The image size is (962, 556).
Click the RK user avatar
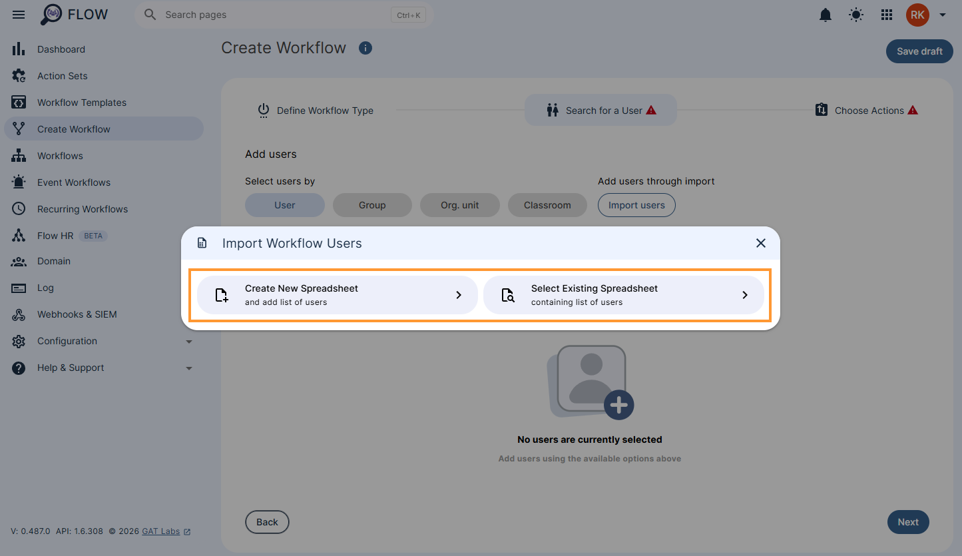pyautogui.click(x=917, y=15)
